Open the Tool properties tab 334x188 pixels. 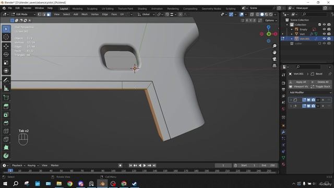[283, 75]
